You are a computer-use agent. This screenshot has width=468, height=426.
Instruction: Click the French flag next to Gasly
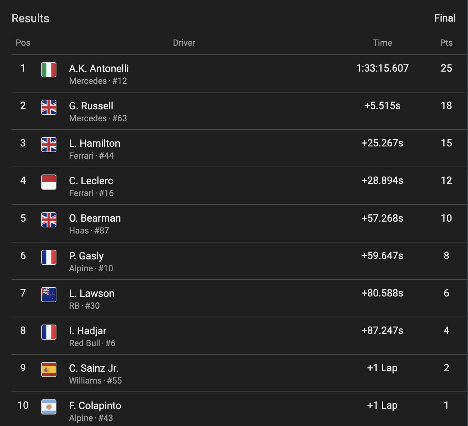click(x=49, y=257)
